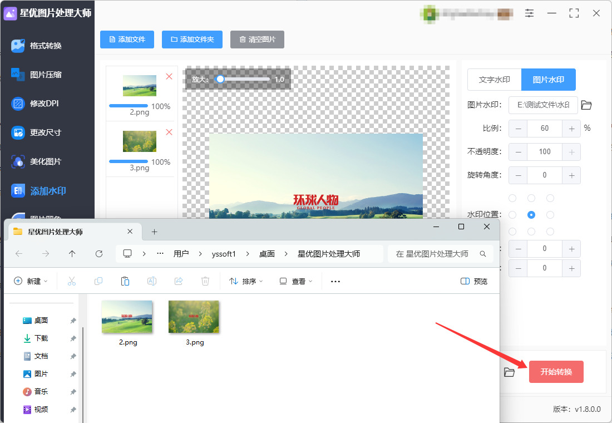Click the 添加文件 button
Image resolution: width=612 pixels, height=423 pixels.
[x=127, y=40]
